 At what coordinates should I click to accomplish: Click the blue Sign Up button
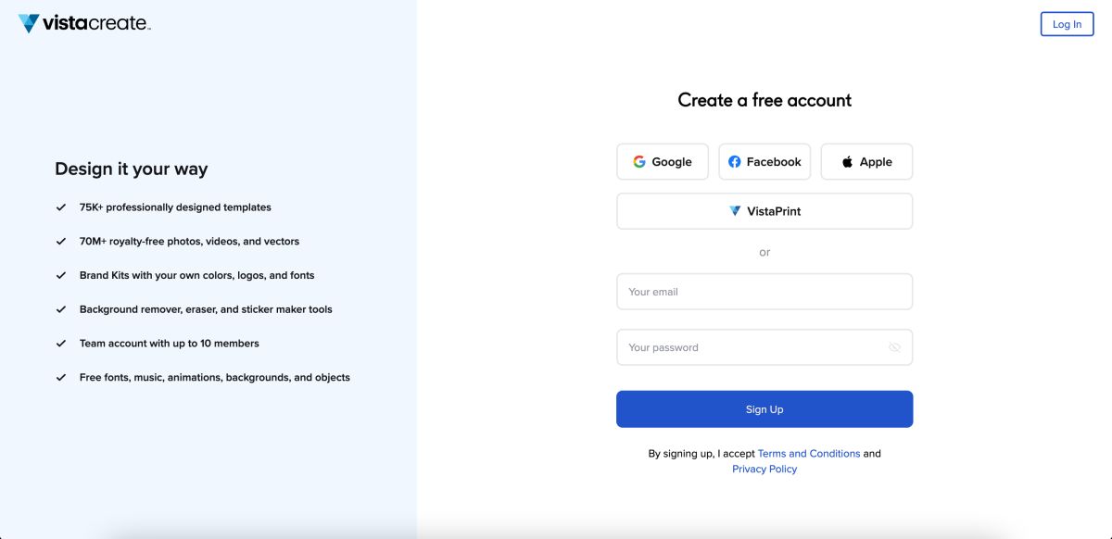pos(764,409)
